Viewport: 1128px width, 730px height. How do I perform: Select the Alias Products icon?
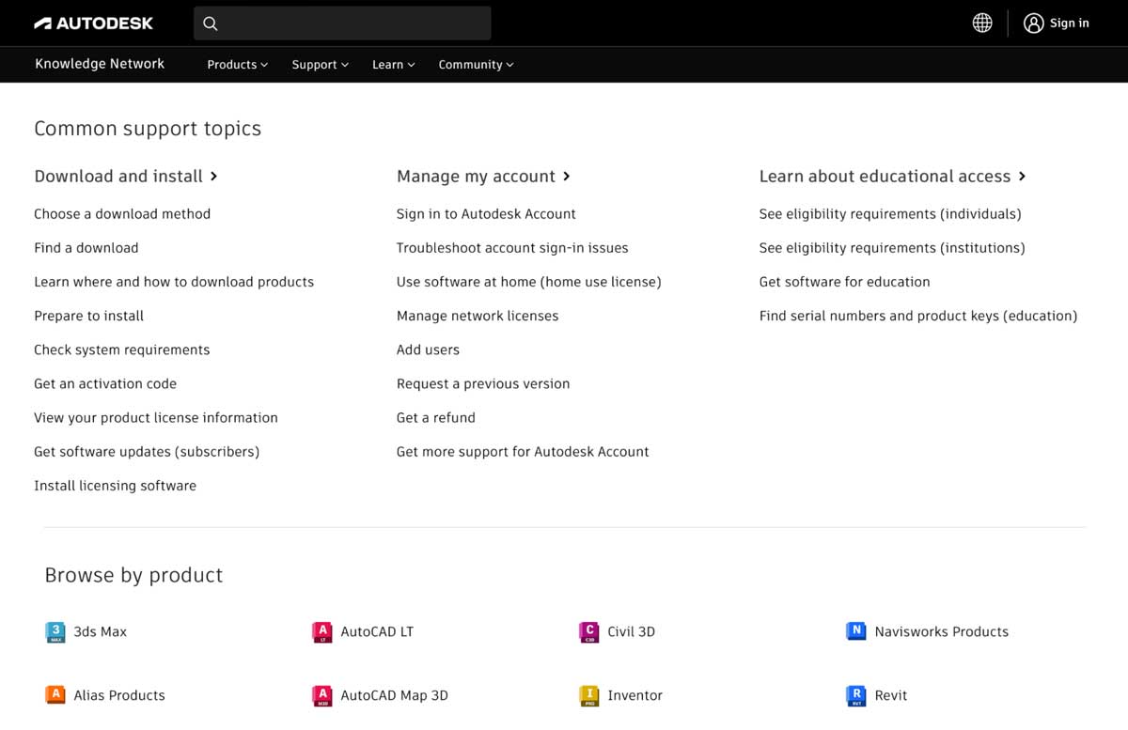[x=55, y=695]
